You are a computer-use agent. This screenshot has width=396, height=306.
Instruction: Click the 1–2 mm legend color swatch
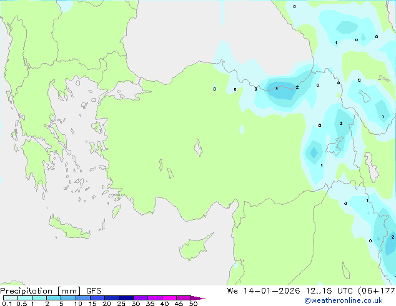(39, 298)
